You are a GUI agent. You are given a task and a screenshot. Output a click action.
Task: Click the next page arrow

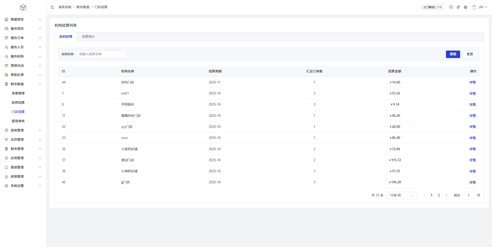tap(446, 195)
